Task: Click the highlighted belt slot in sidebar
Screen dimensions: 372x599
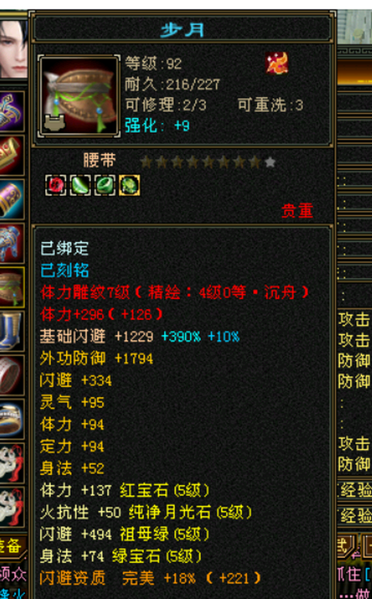Action: tap(11, 287)
